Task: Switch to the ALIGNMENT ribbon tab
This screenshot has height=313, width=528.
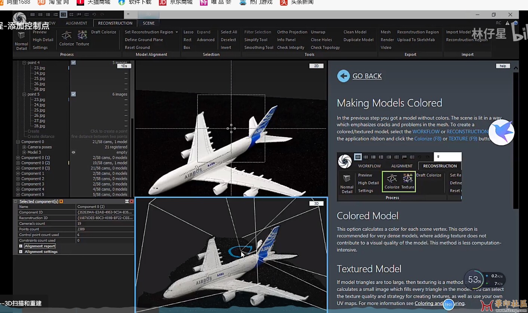Action: [x=76, y=23]
